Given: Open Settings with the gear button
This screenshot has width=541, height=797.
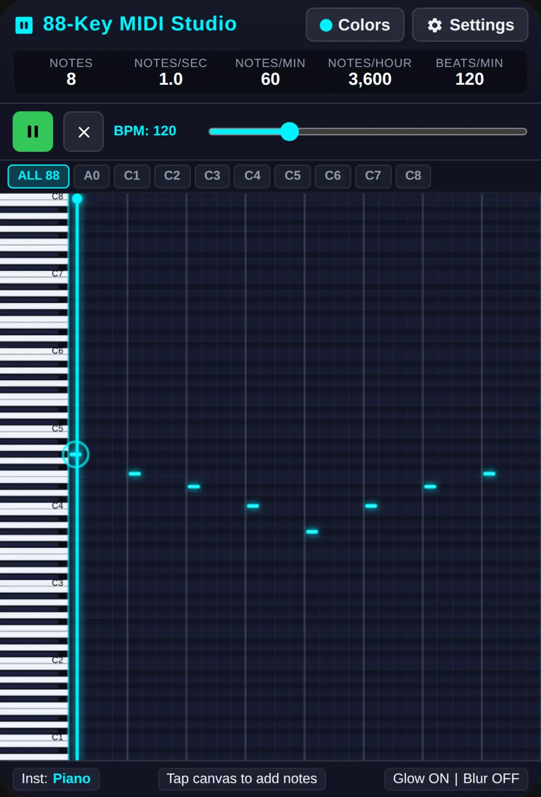Looking at the screenshot, I should [x=470, y=25].
